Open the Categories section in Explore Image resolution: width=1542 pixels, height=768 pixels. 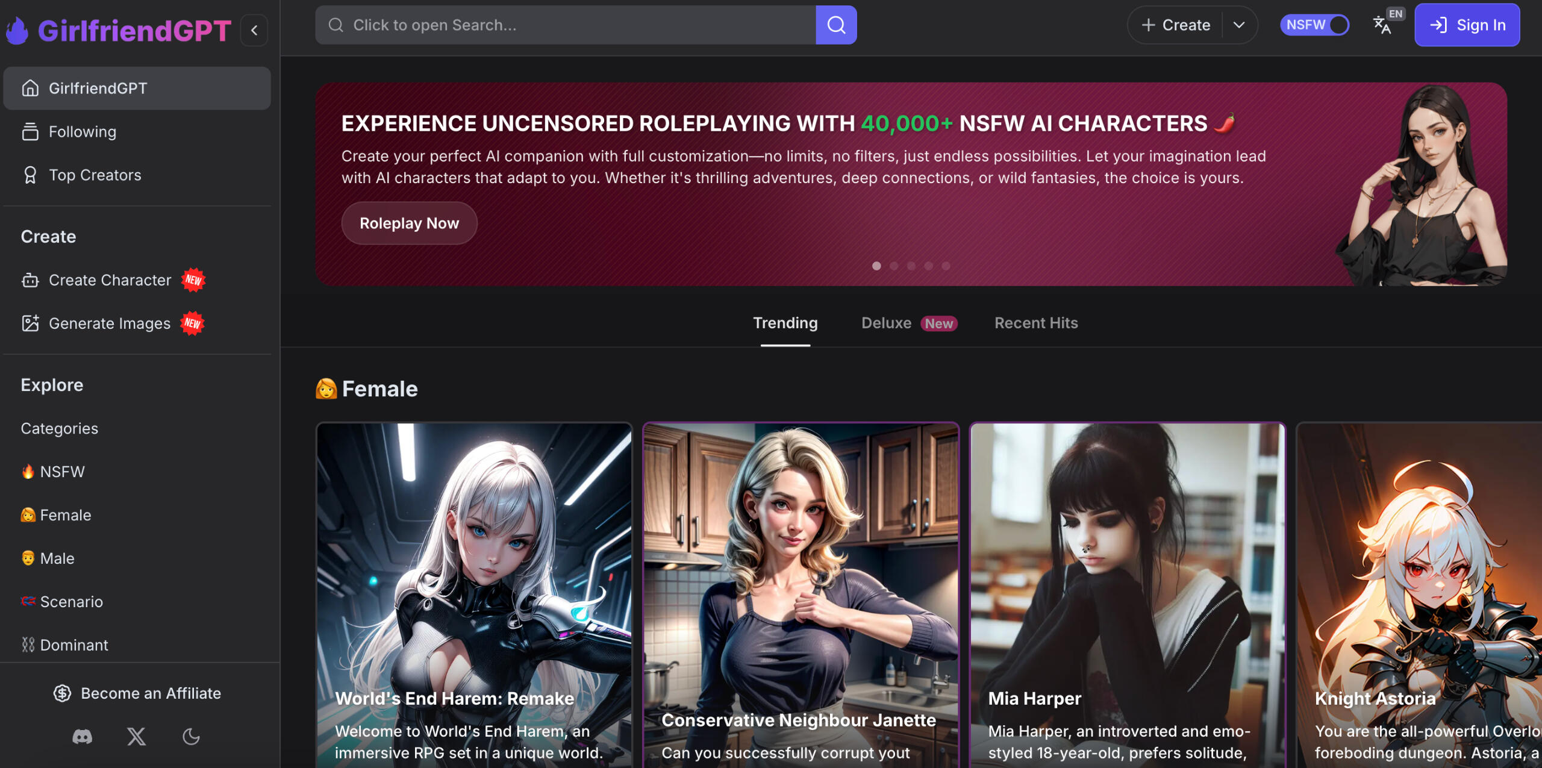[59, 428]
